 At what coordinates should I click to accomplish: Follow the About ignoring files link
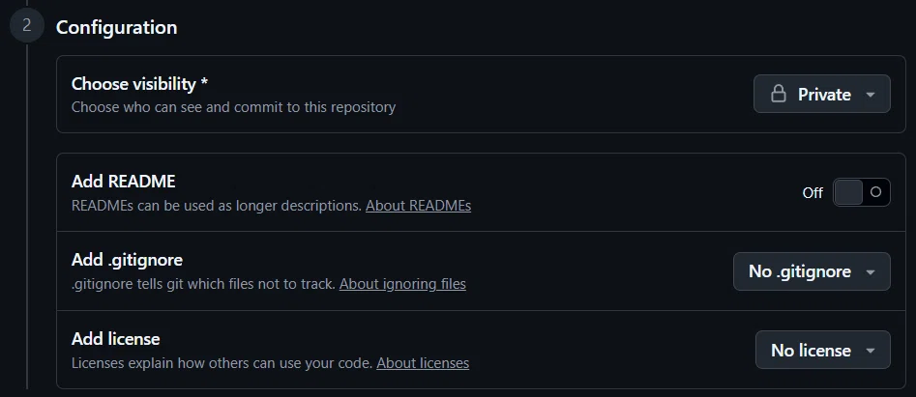(402, 284)
